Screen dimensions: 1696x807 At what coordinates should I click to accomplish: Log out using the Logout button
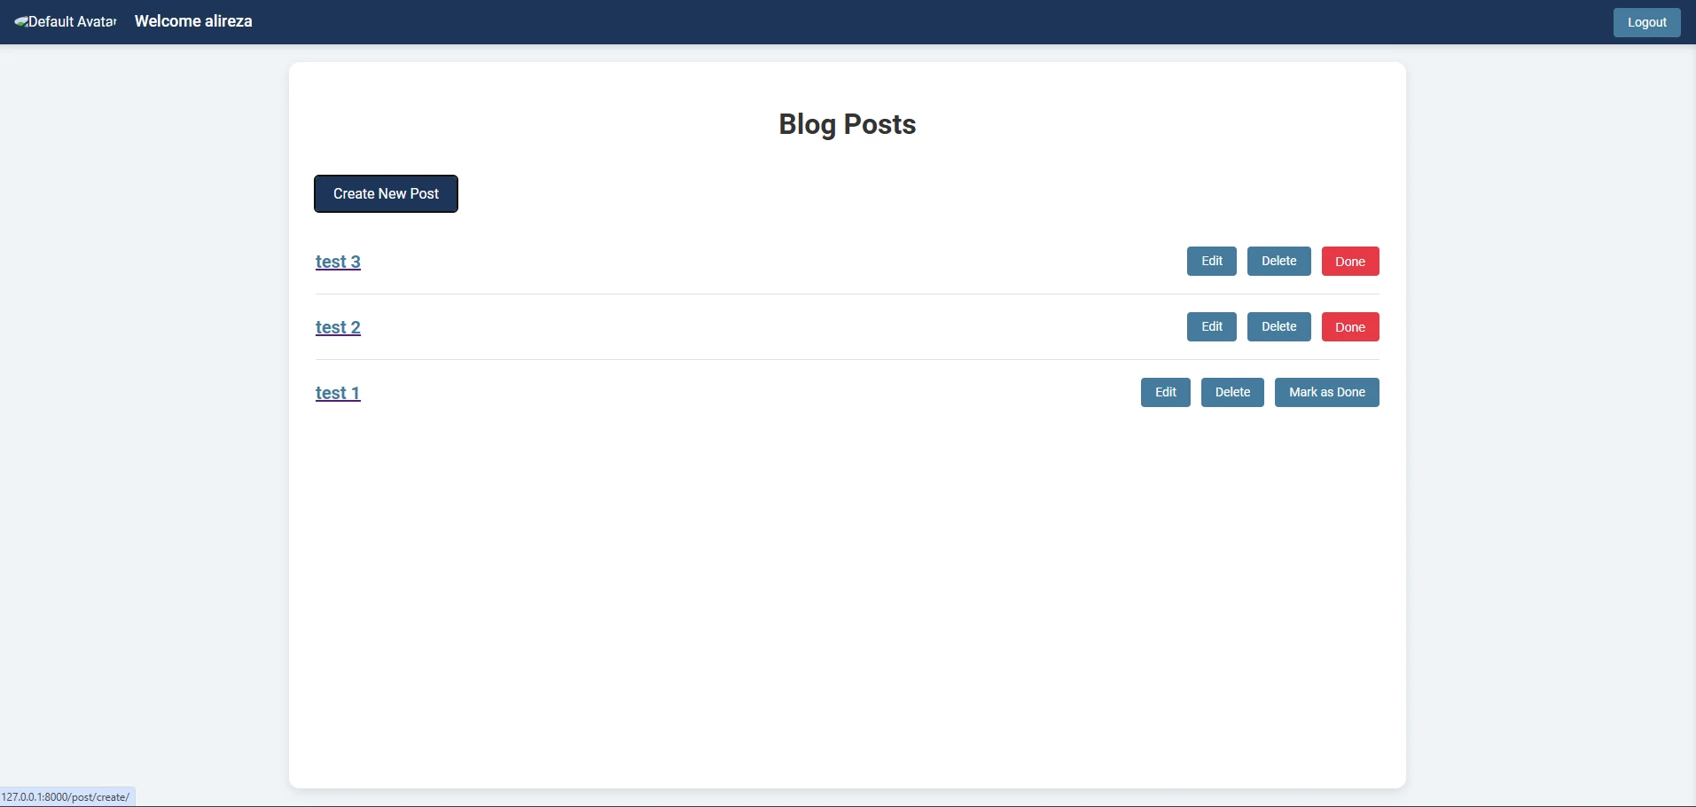tap(1646, 22)
